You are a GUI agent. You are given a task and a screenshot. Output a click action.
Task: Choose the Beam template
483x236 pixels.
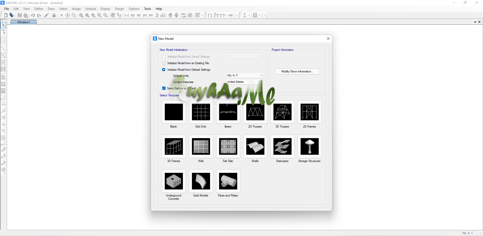[x=228, y=112]
